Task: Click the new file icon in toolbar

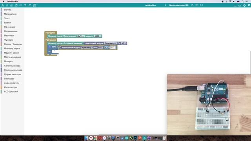Action: (7, 5)
